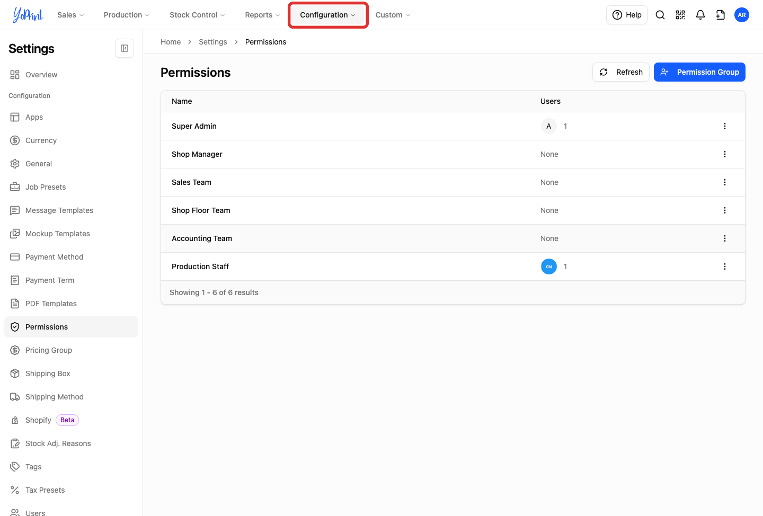Select the Beta Shopify label
This screenshot has height=516, width=763.
click(x=67, y=420)
